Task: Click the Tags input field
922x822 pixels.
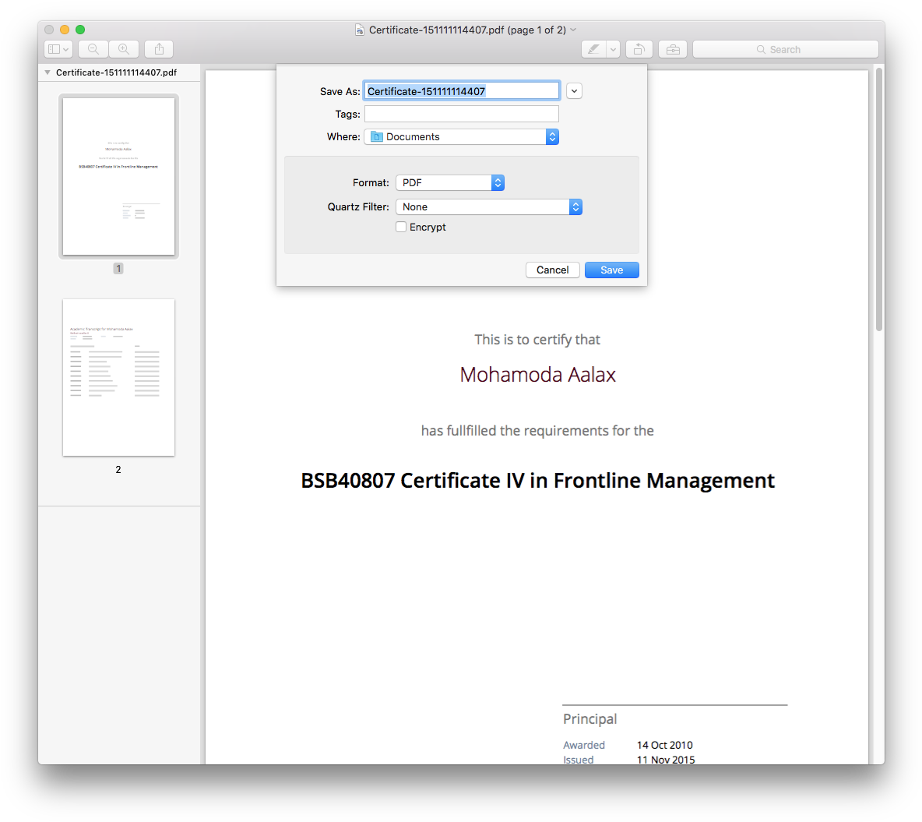Action: pos(462,115)
